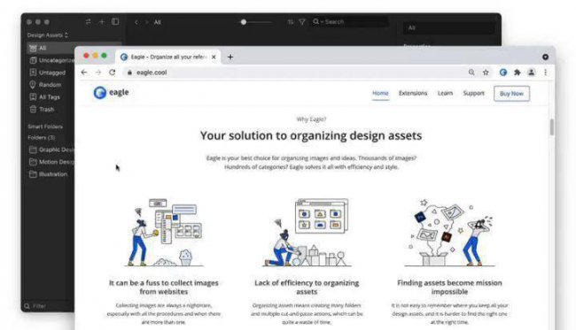Open the Eagle browser extension icon
The width and height of the screenshot is (576, 330).
503,73
